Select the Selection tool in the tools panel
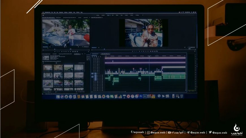Image resolution: width=246 pixels, height=138 pixels. [x=87, y=55]
